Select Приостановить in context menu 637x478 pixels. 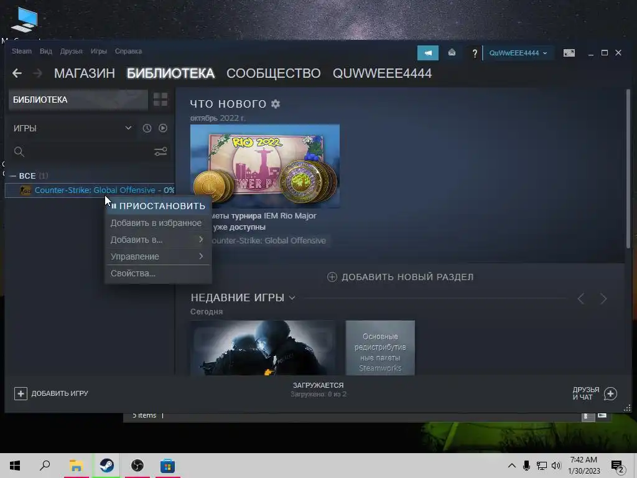(157, 205)
